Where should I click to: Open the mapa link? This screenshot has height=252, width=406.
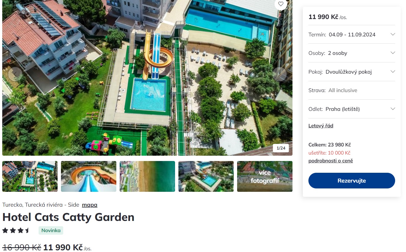pos(89,205)
